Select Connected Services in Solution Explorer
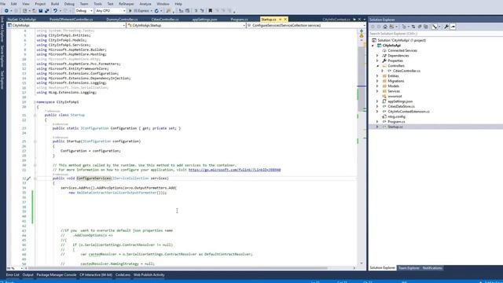This screenshot has height=283, width=503. [x=402, y=50]
